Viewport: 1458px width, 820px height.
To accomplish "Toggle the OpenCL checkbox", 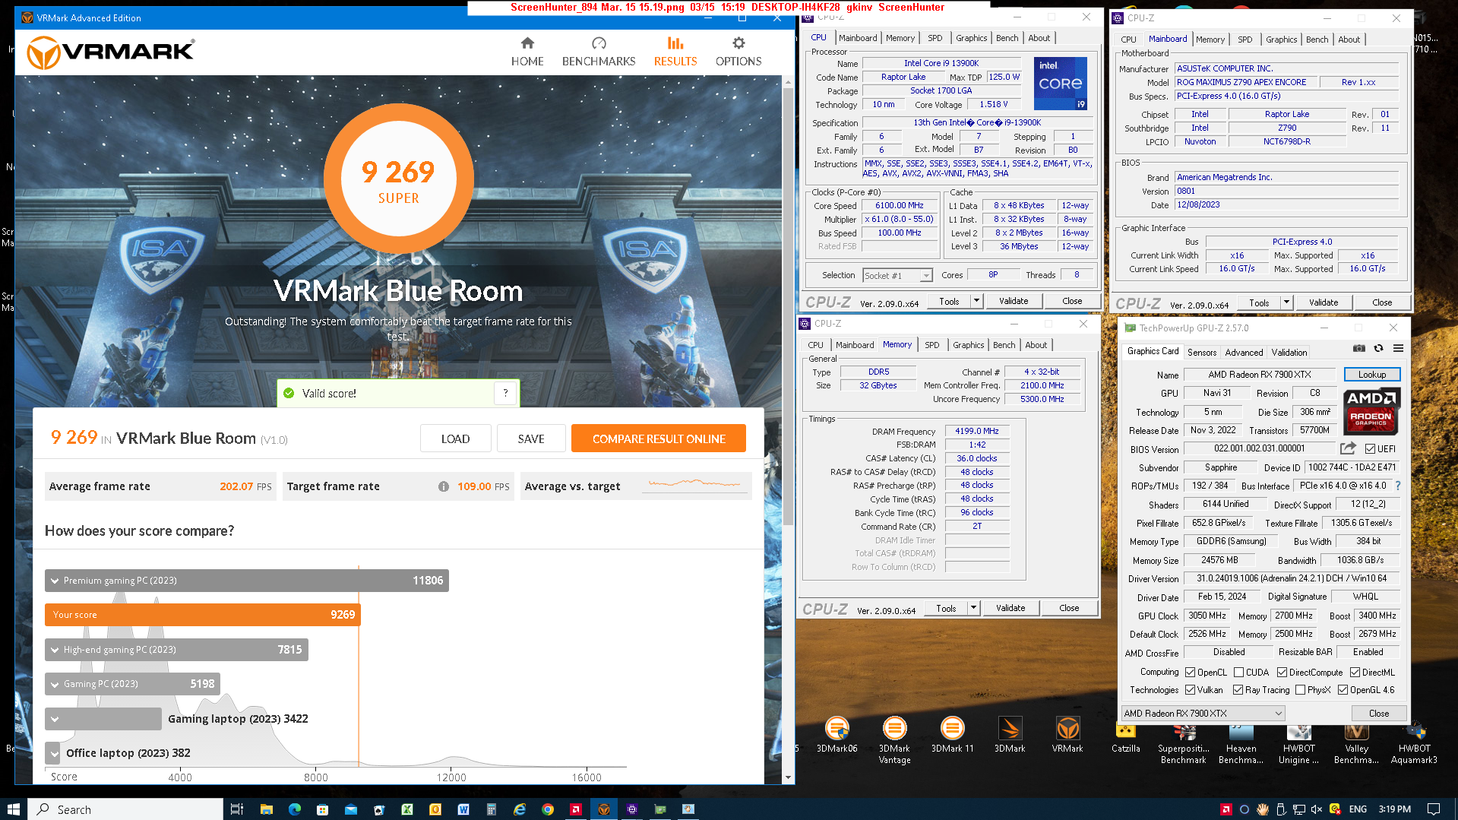I will pyautogui.click(x=1191, y=673).
